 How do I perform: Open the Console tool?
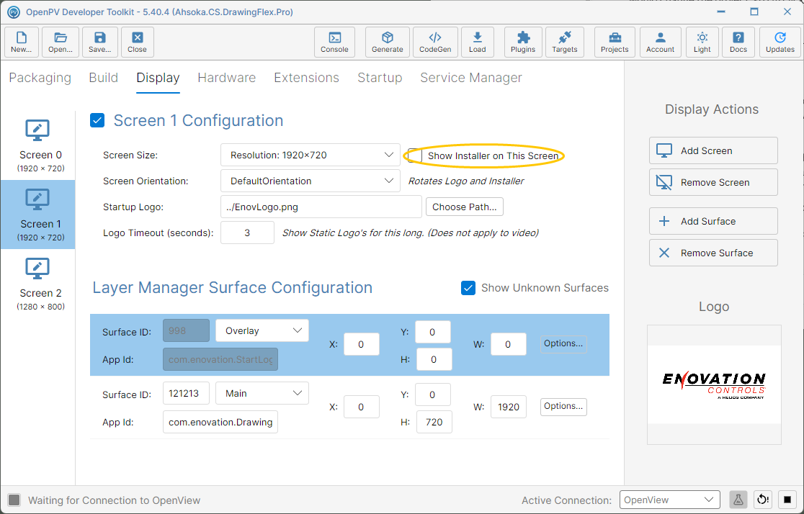334,42
